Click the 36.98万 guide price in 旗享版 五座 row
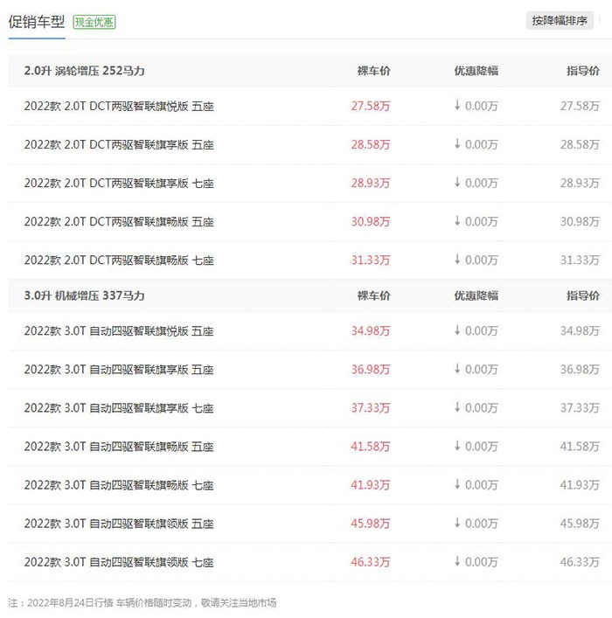This screenshot has height=618, width=612. coord(580,369)
